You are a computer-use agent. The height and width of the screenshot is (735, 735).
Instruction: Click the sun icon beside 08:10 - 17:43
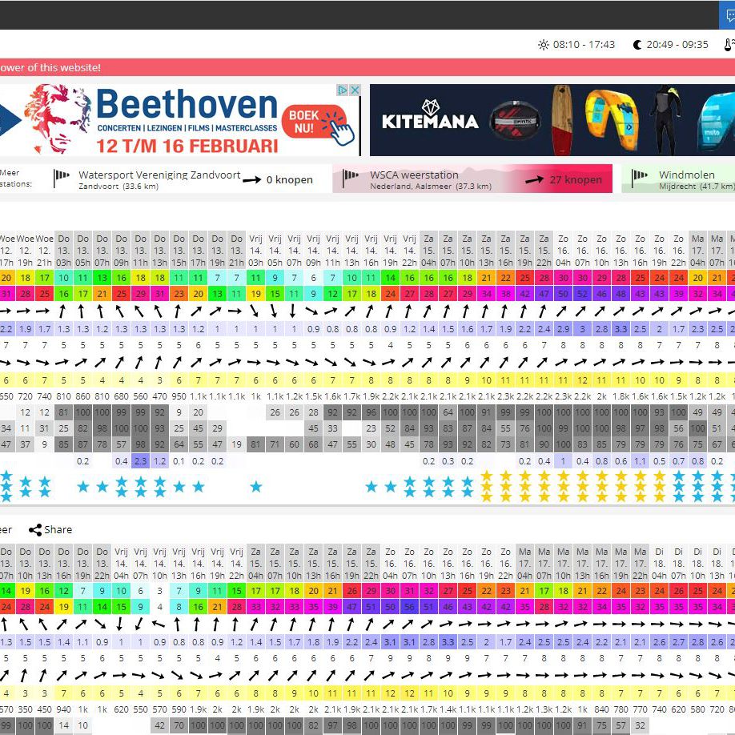(544, 45)
